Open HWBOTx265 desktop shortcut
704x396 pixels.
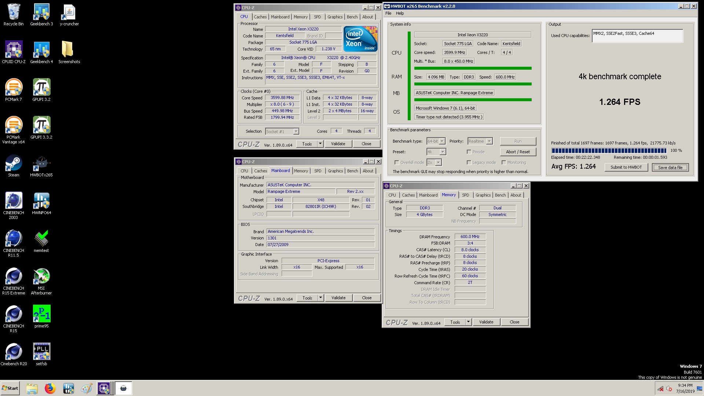tap(41, 166)
